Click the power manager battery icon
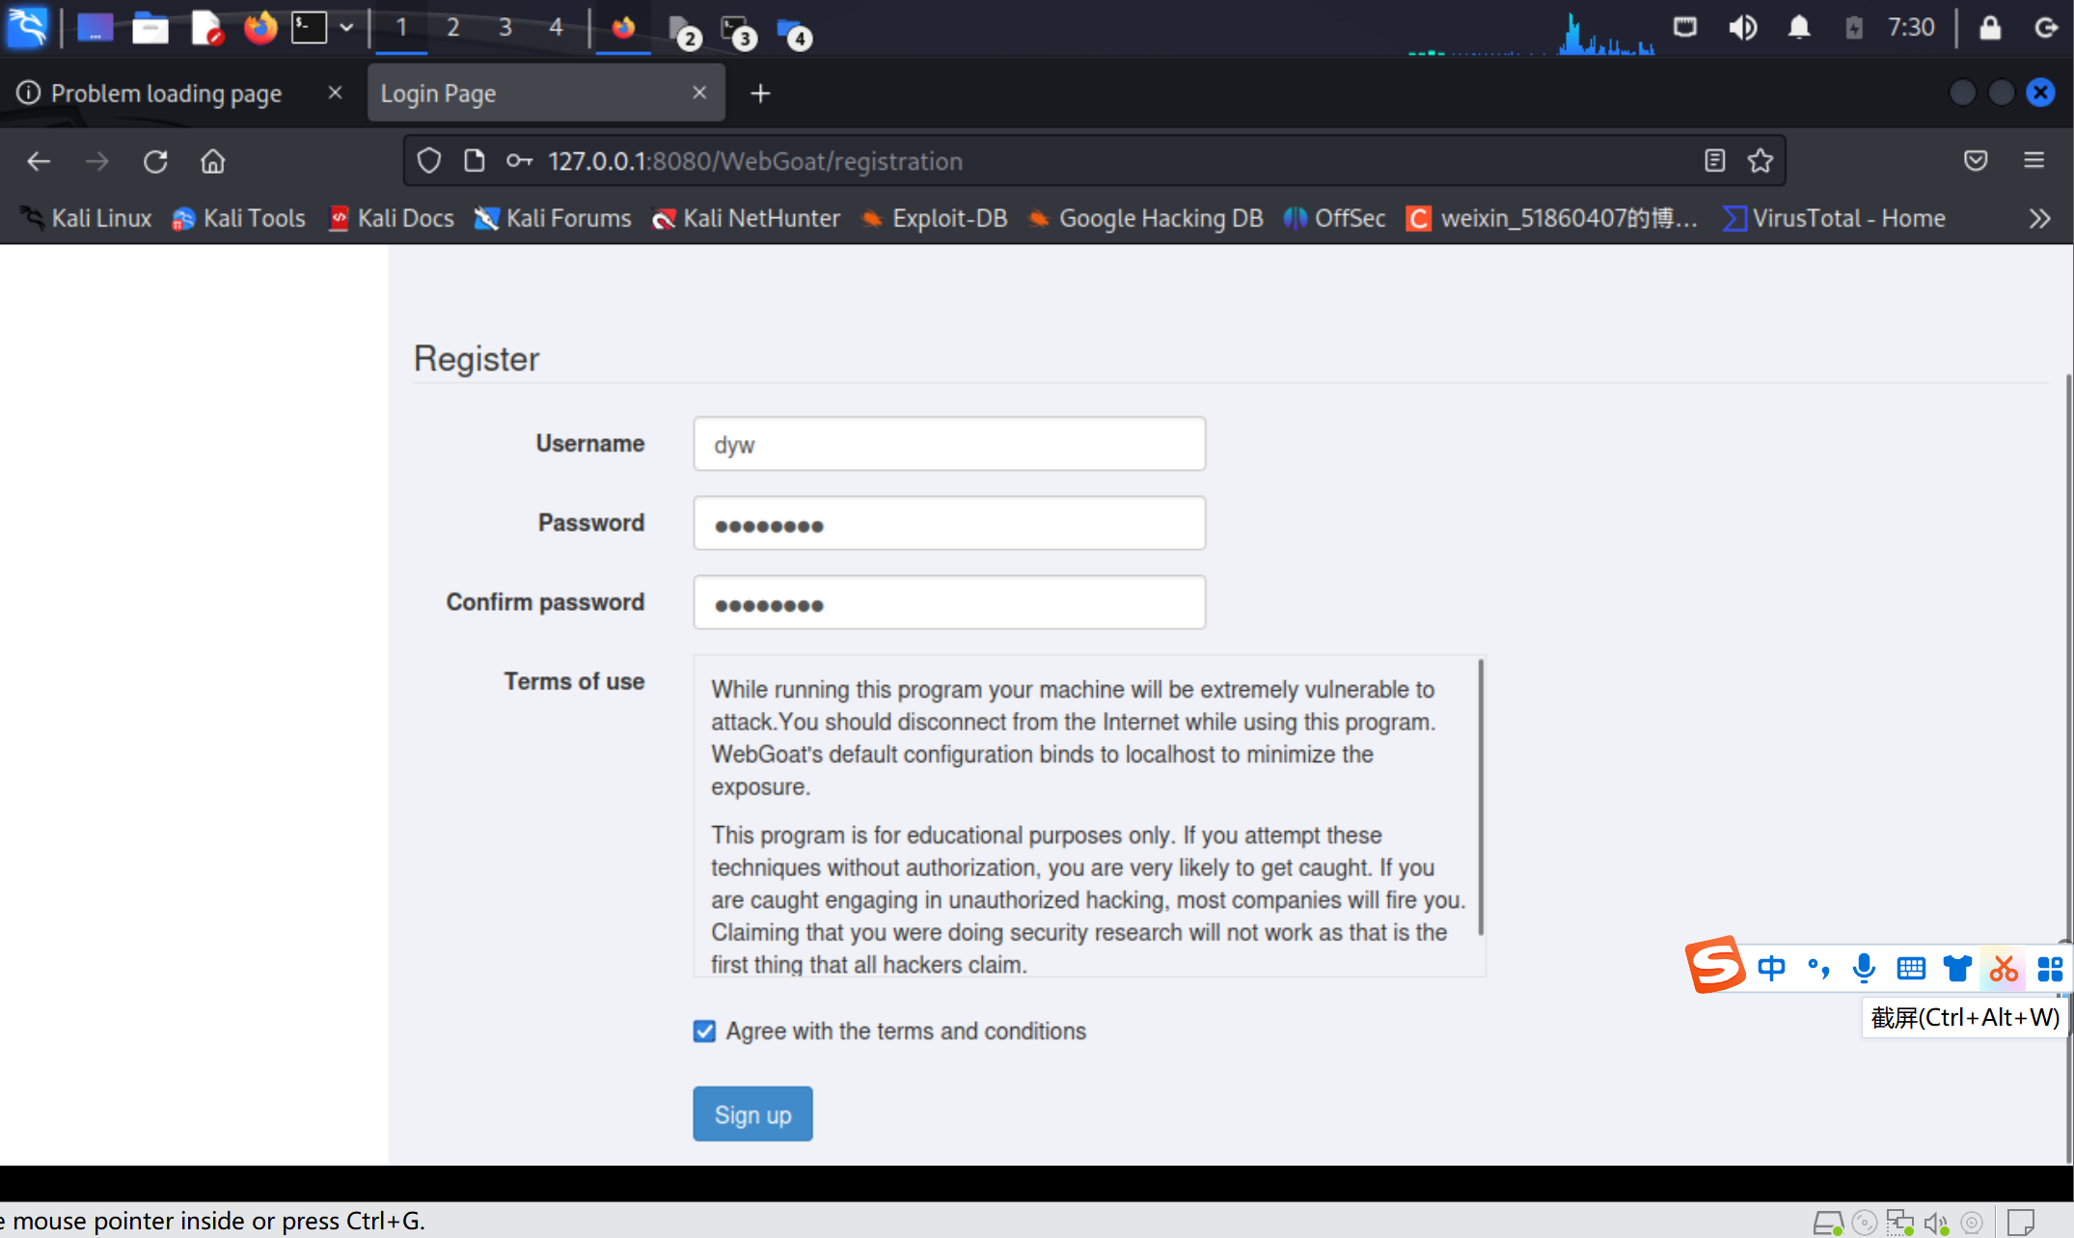The height and width of the screenshot is (1238, 2074). tap(1854, 27)
